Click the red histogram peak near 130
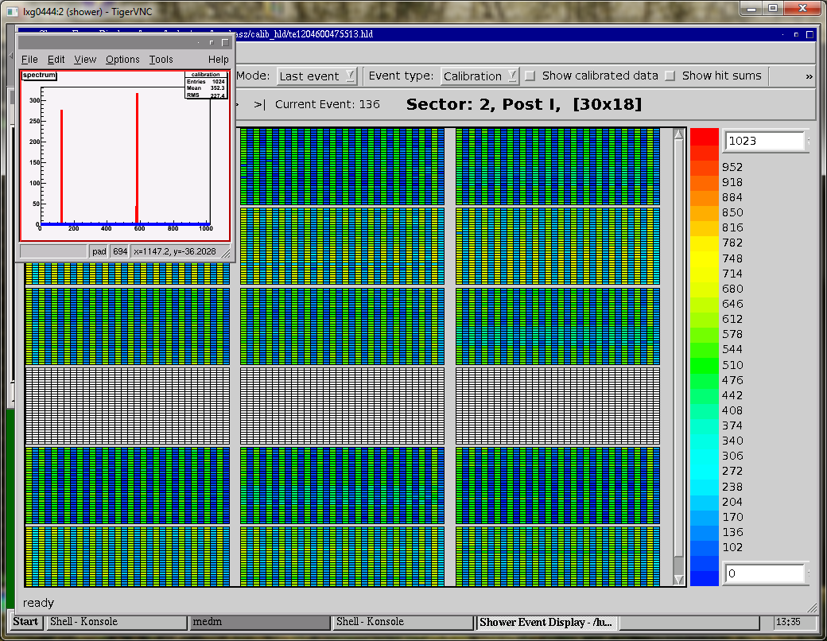Image resolution: width=827 pixels, height=641 pixels. point(62,166)
